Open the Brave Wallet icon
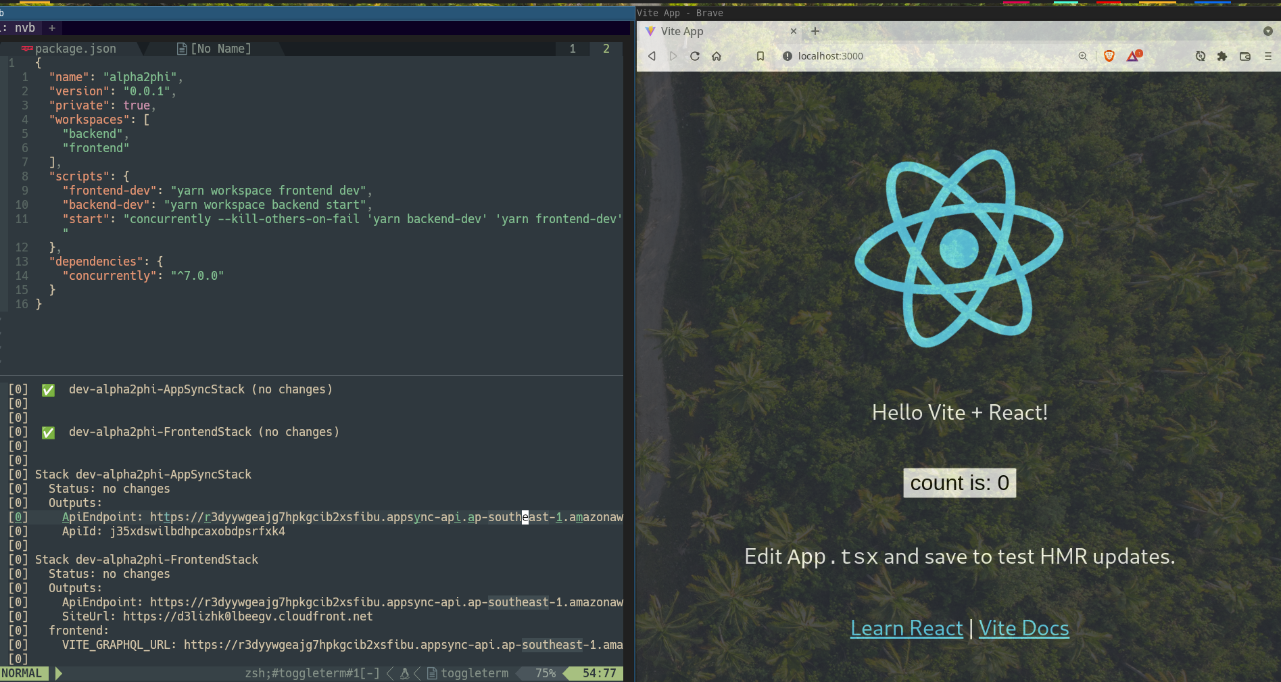The width and height of the screenshot is (1281, 682). point(1245,56)
